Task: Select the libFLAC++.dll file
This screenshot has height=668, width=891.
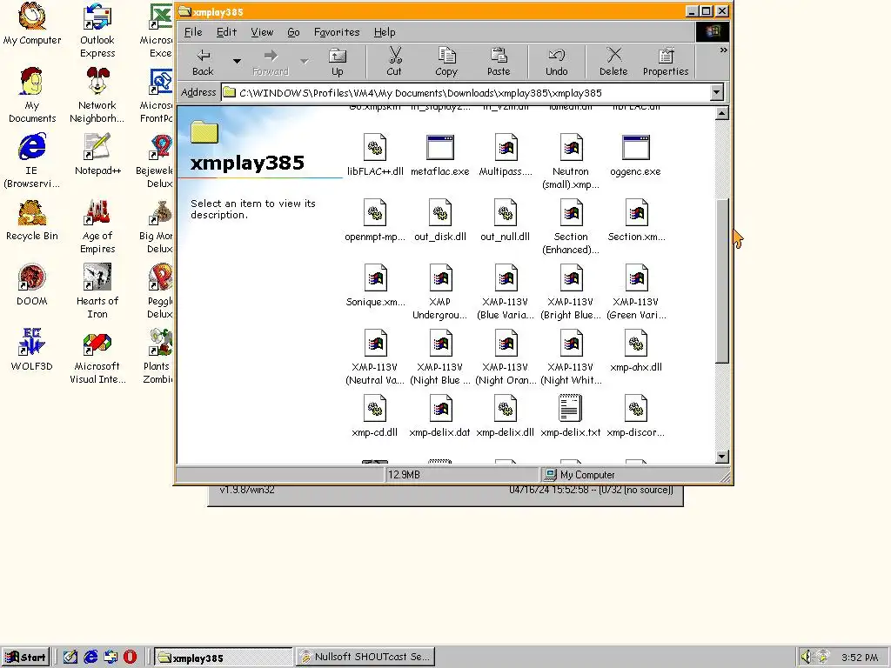Action: (375, 155)
